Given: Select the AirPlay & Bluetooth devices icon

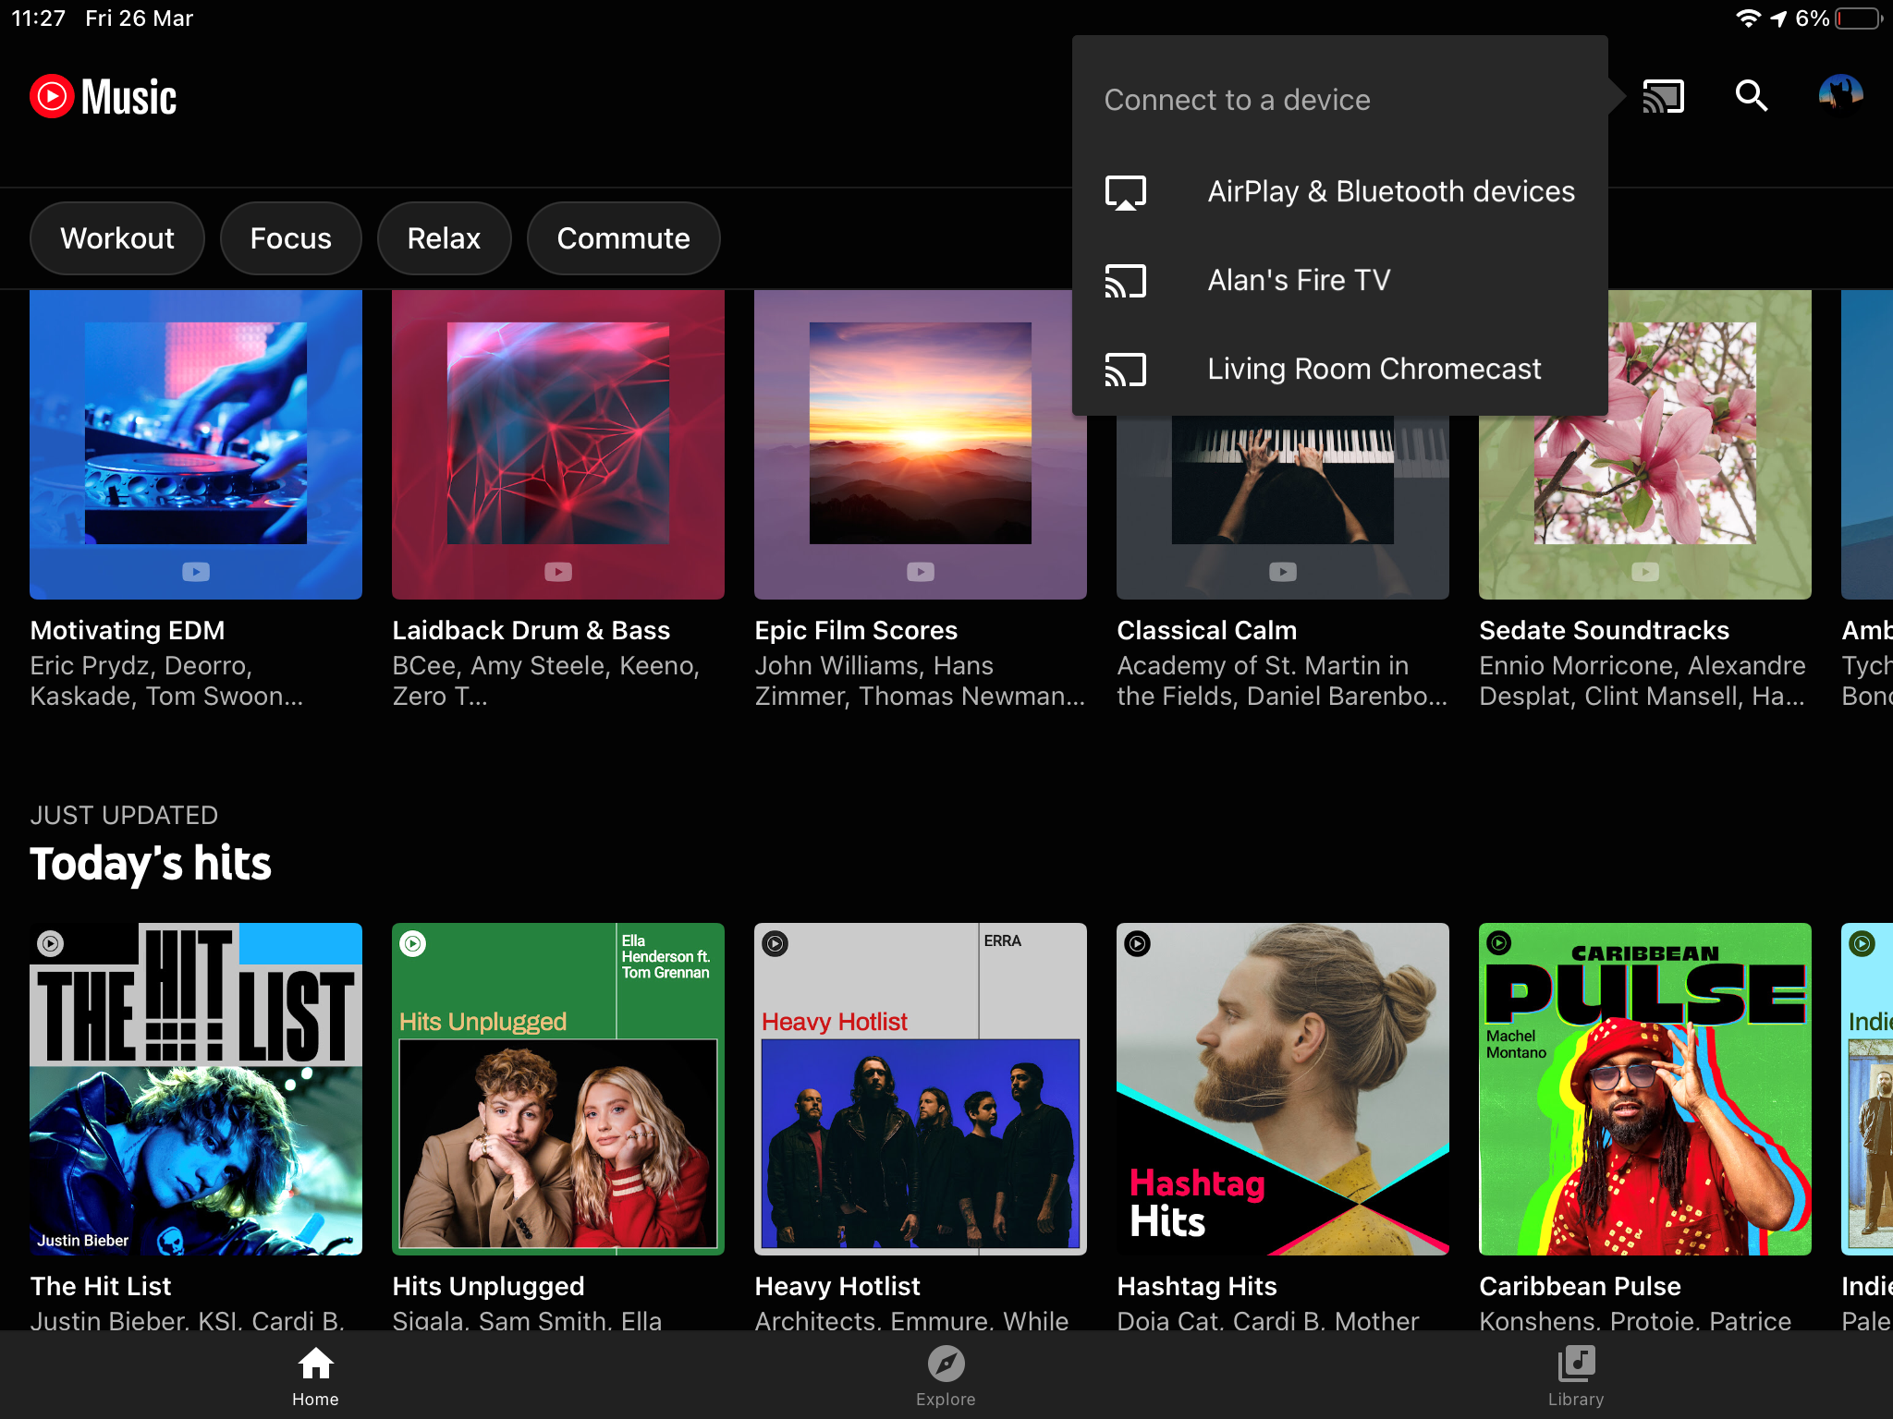Looking at the screenshot, I should click(1126, 191).
